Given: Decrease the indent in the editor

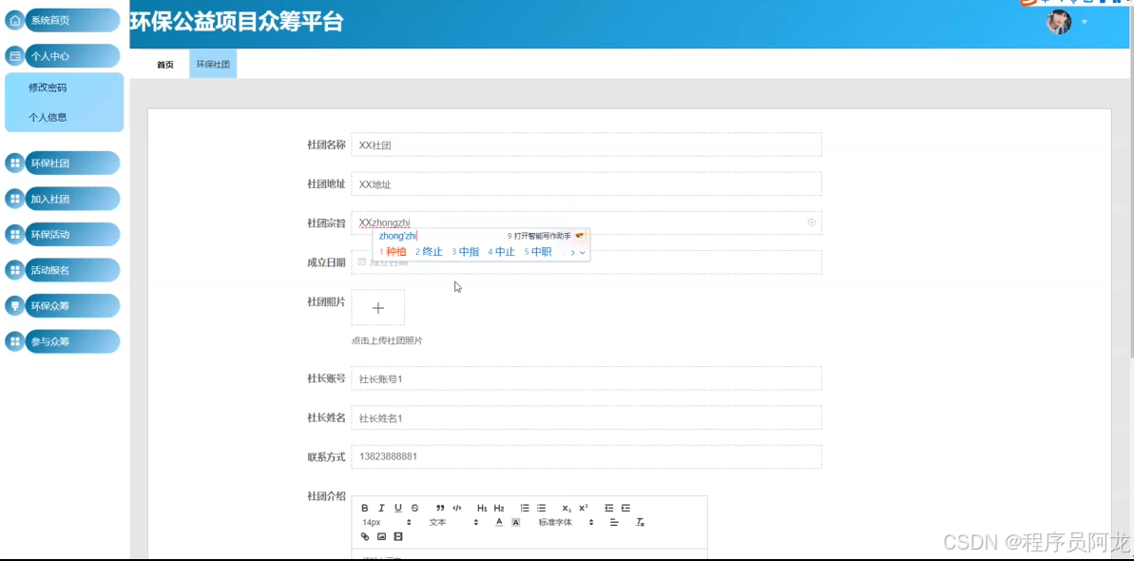Looking at the screenshot, I should coord(609,508).
